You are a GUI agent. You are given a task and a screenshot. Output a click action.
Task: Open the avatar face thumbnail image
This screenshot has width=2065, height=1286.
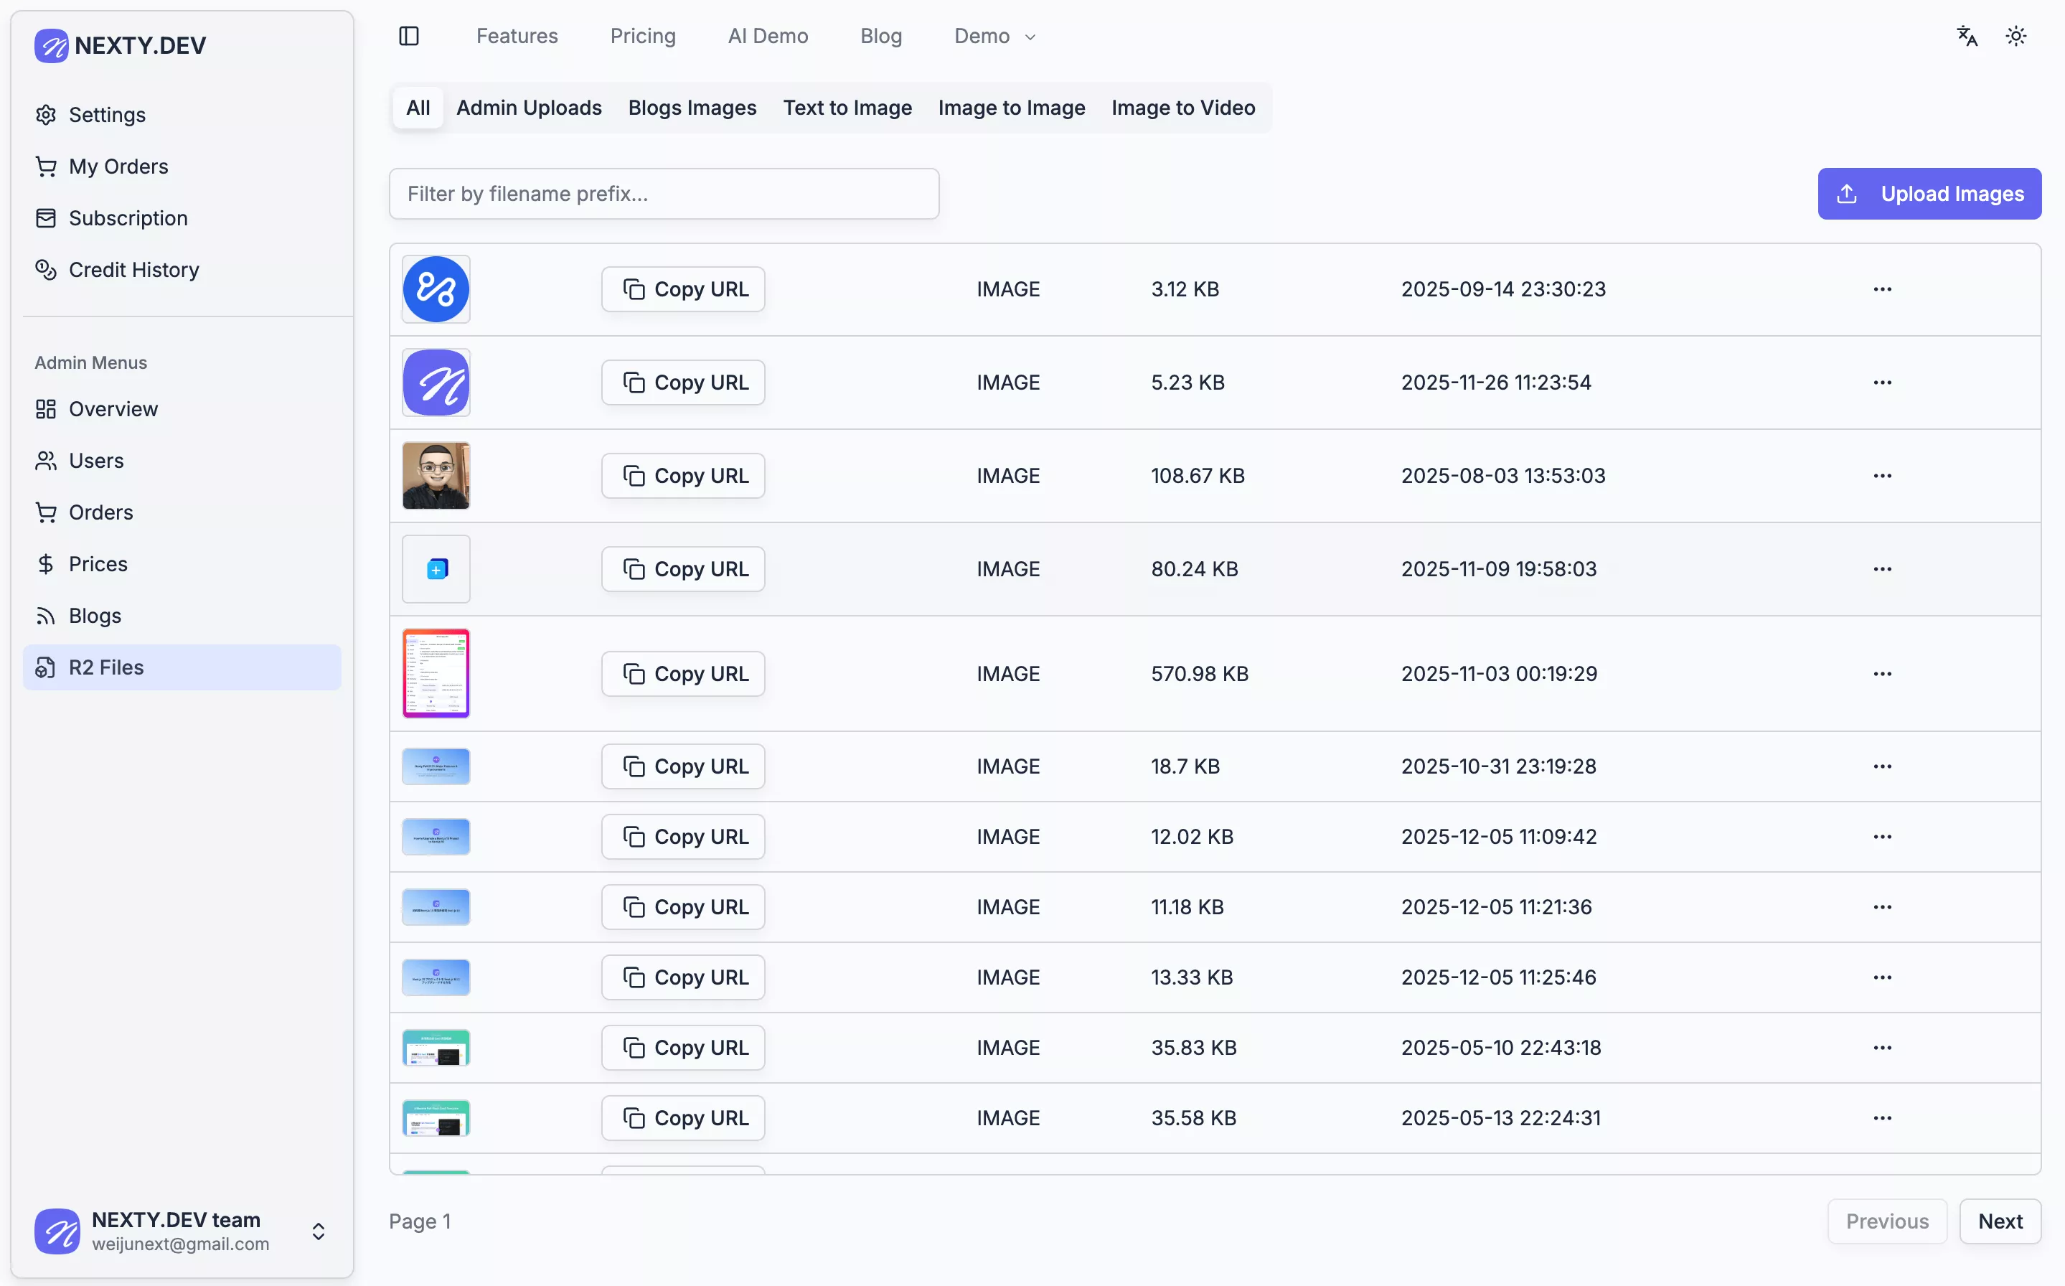pos(436,476)
